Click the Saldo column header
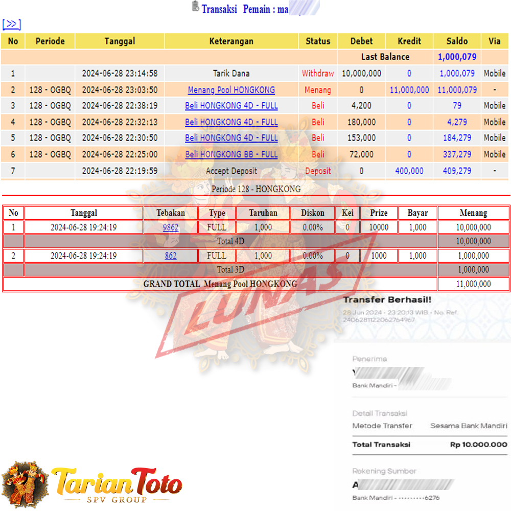 (457, 41)
